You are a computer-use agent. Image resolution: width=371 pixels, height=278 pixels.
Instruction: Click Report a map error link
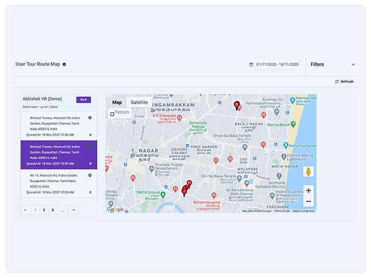tap(304, 211)
